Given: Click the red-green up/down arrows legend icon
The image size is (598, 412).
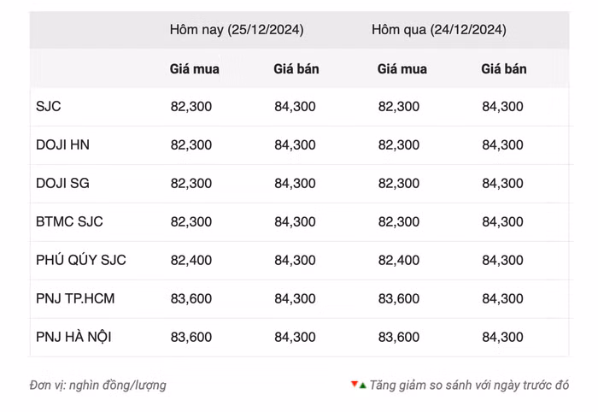Looking at the screenshot, I should (358, 385).
